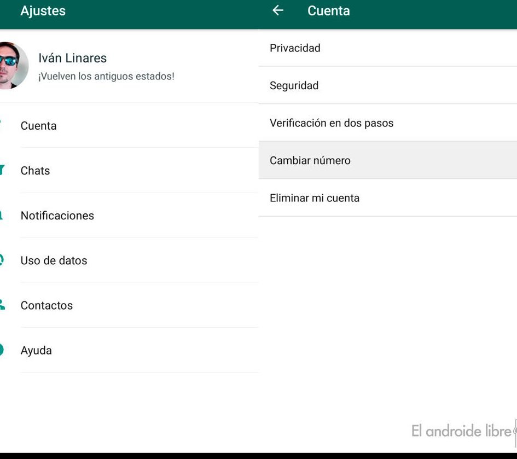Open the Cuenta settings entry
This screenshot has height=459, width=517.
tap(38, 126)
